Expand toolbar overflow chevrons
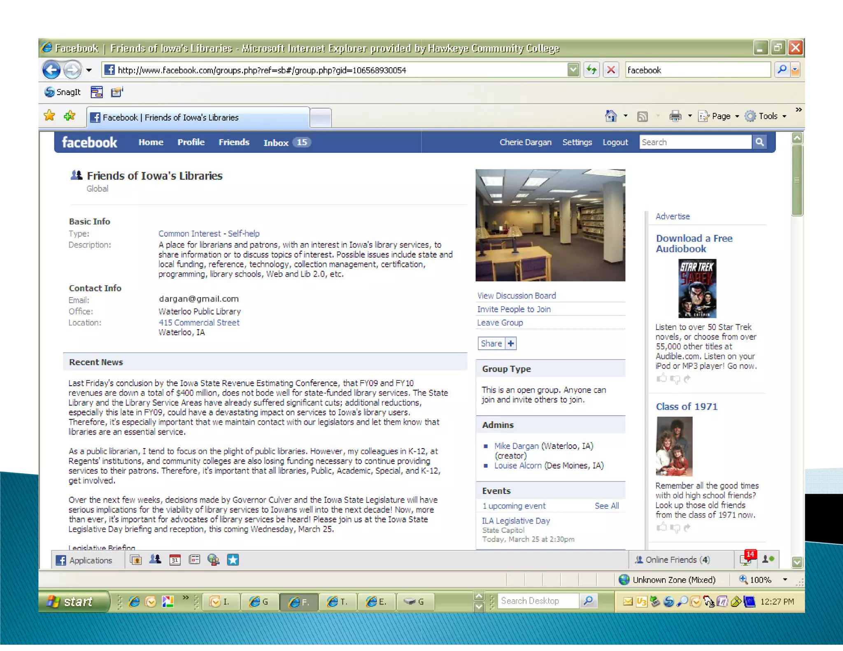This screenshot has width=843, height=651. 799,110
